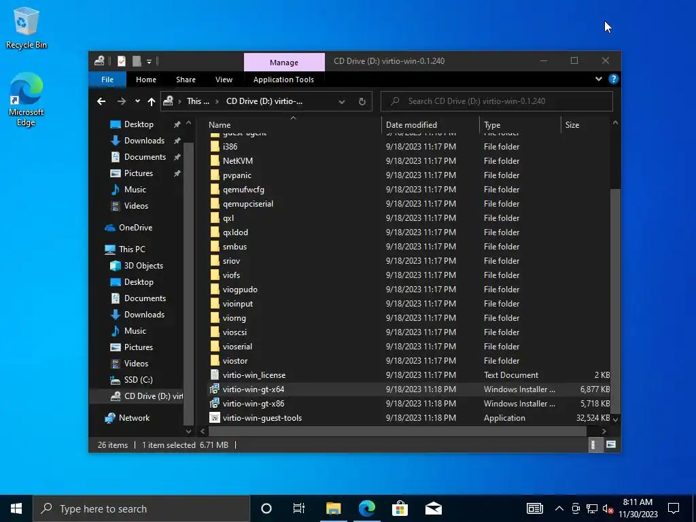
Task: Open the notification Action Center
Action: coord(674,508)
